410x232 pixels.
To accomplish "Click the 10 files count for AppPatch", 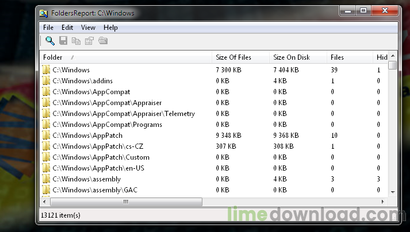I will click(334, 136).
